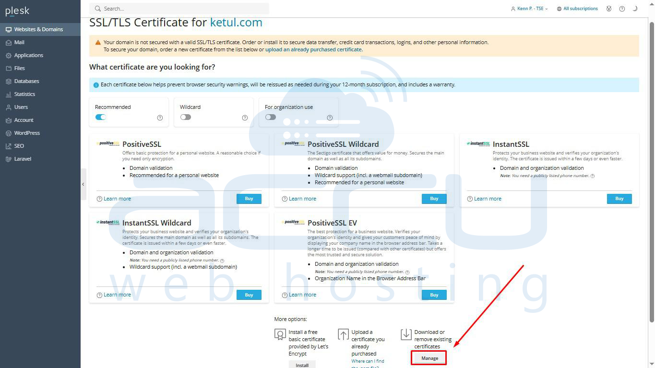Click the 'More options:' label

(x=290, y=319)
